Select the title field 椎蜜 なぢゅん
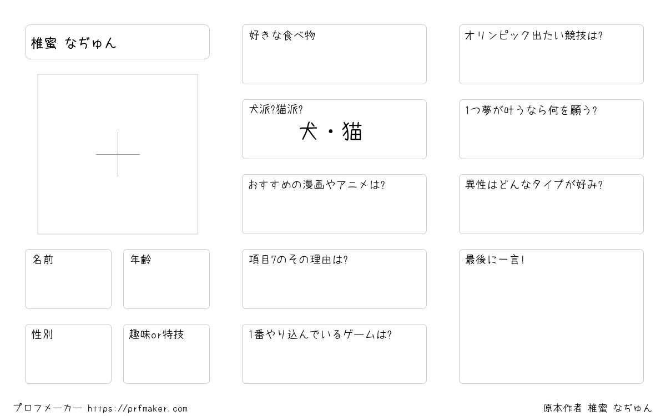 (x=117, y=42)
